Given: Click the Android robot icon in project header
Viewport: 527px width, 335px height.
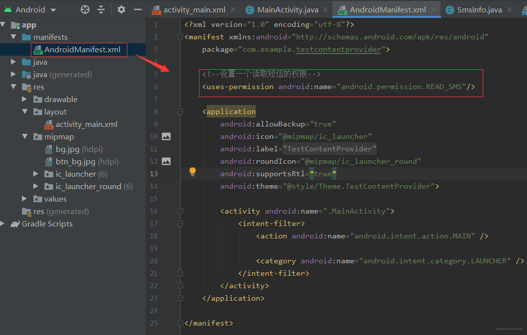Looking at the screenshot, I should coord(8,10).
